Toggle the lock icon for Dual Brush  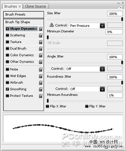coord(41,49)
